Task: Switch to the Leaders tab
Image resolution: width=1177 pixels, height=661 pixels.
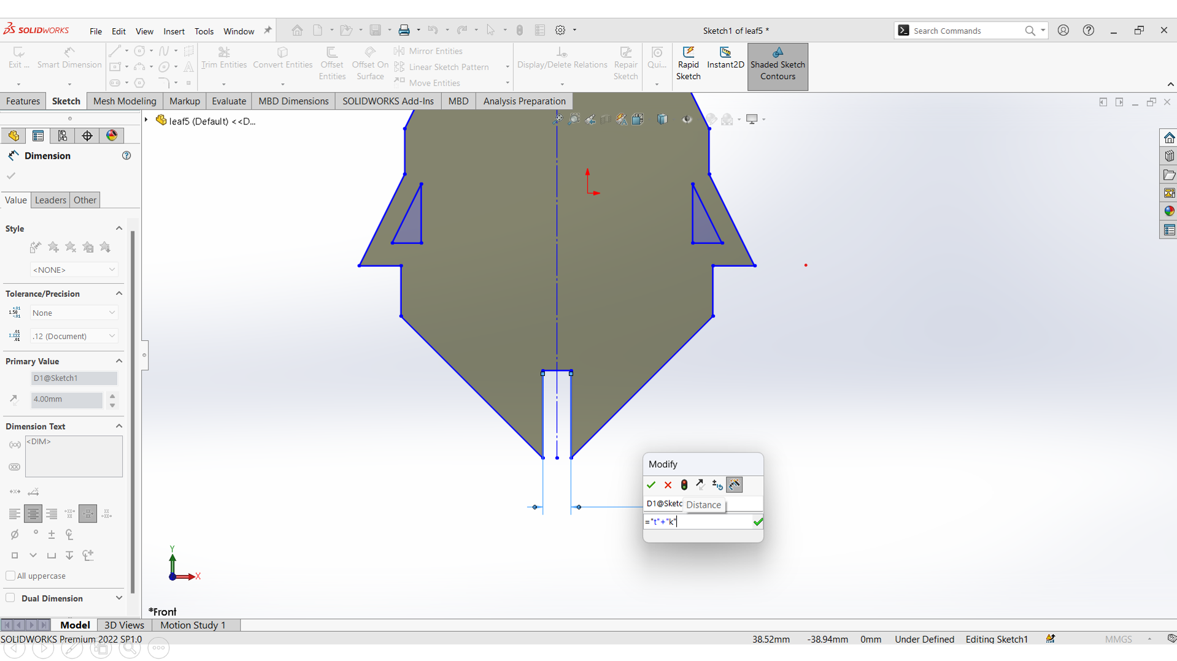Action: pos(50,200)
